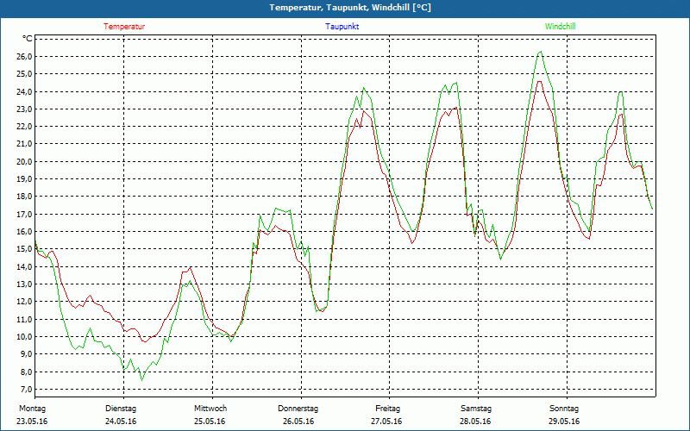Click the 24.05.16 date label
Image resolution: width=690 pixels, height=431 pixels.
point(121,422)
